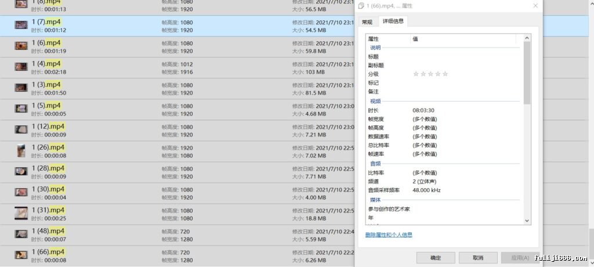Select the 1 (5).mp4 video thumbnail icon
Image resolution: width=594 pixels, height=267 pixels.
click(21, 109)
